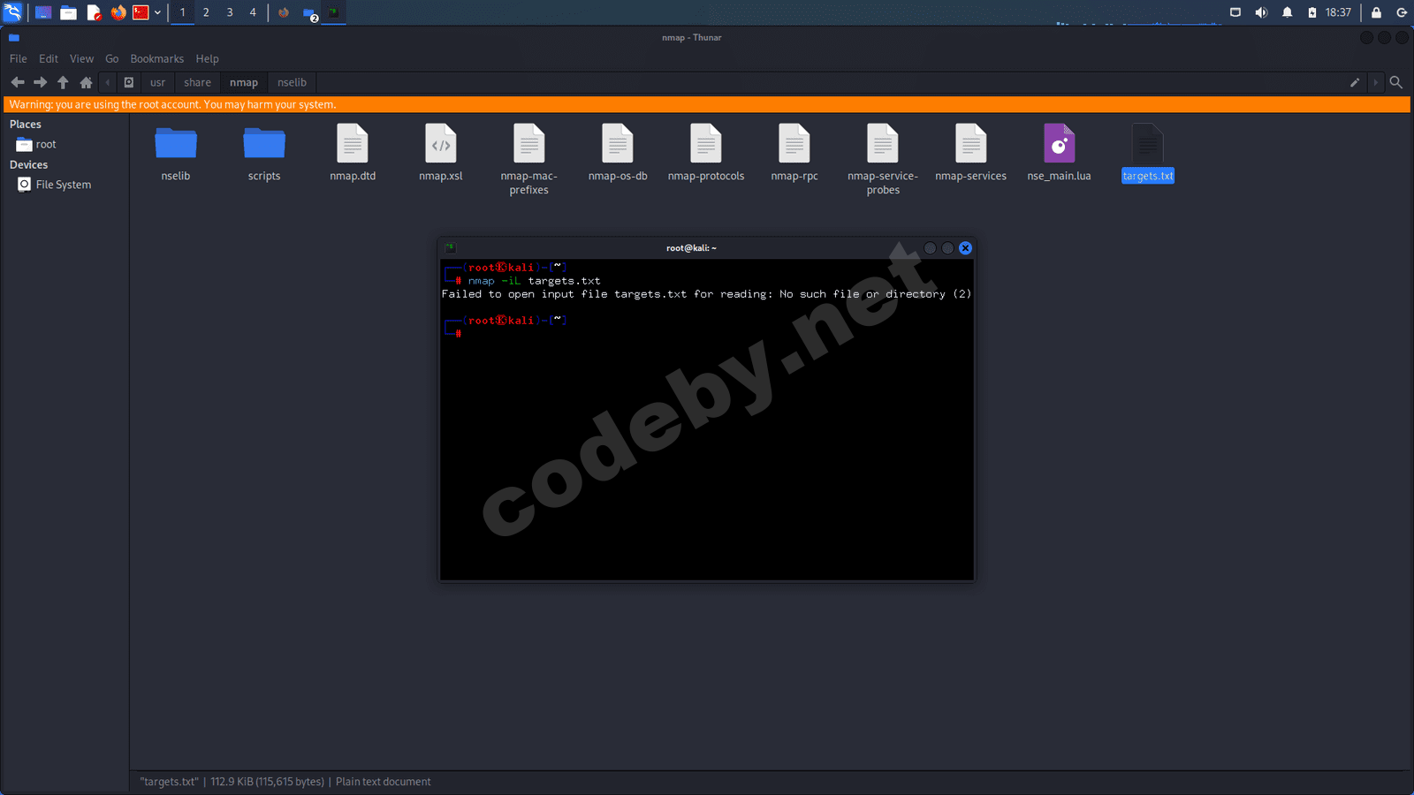Switch to workspace 2

206,12
